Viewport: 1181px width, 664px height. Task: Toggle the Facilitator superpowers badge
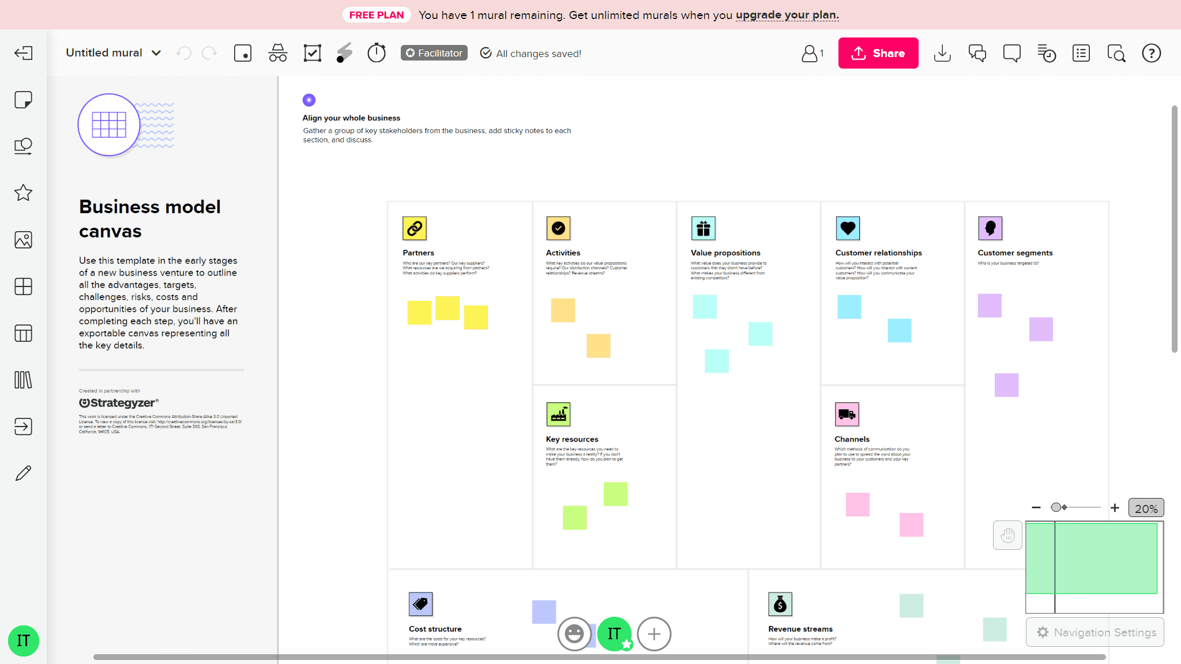(434, 53)
